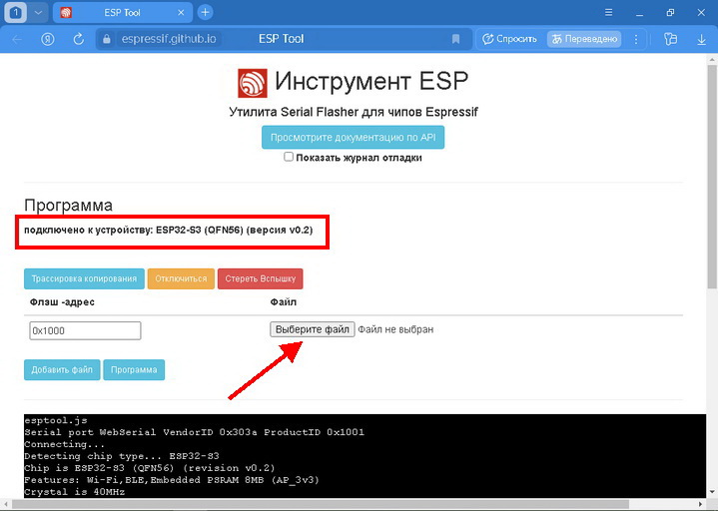Click console line Detecting chip type
Viewport: 718px width, 511px height.
[x=122, y=456]
